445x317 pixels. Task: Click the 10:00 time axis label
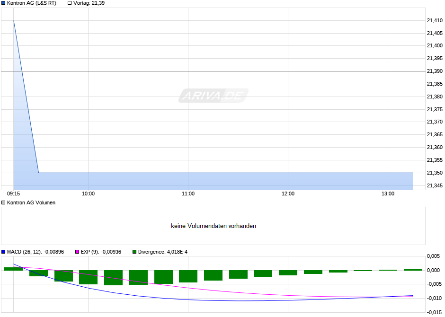coord(88,194)
